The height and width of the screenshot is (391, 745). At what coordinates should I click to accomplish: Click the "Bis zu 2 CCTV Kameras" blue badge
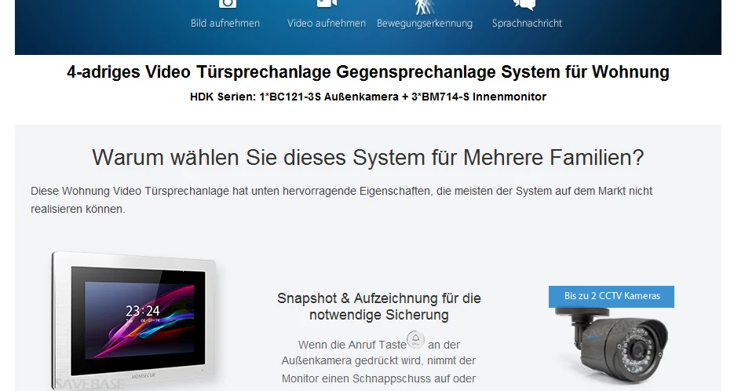click(x=611, y=296)
